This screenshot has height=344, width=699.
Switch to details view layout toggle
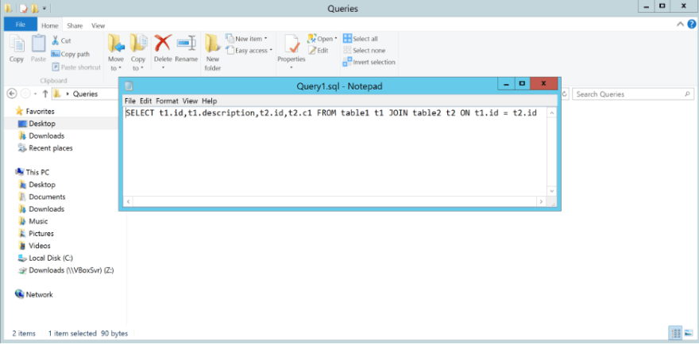676,333
